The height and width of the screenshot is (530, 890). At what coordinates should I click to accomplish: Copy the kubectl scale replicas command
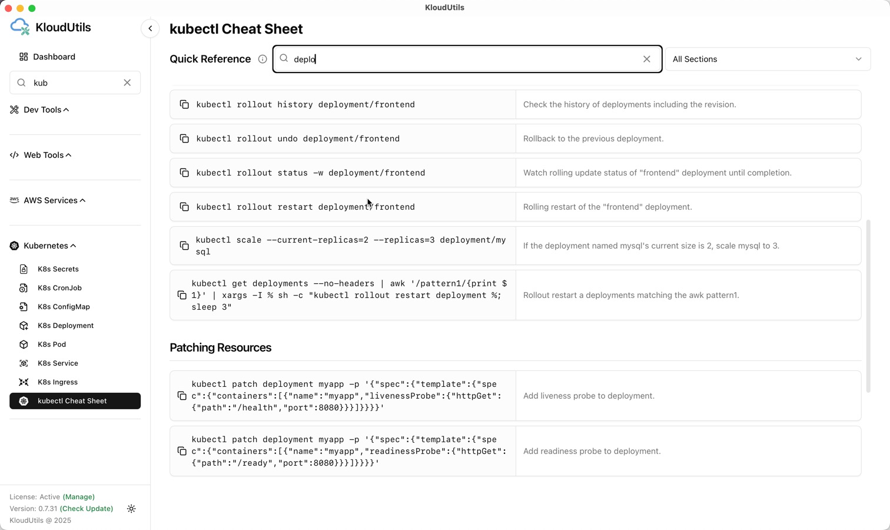(x=184, y=246)
